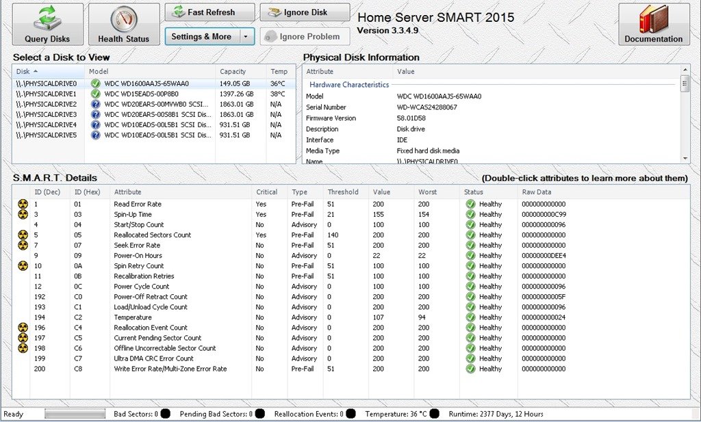
Task: Click the warning icon for Reallocated Sectors Count
Action: tap(23, 235)
